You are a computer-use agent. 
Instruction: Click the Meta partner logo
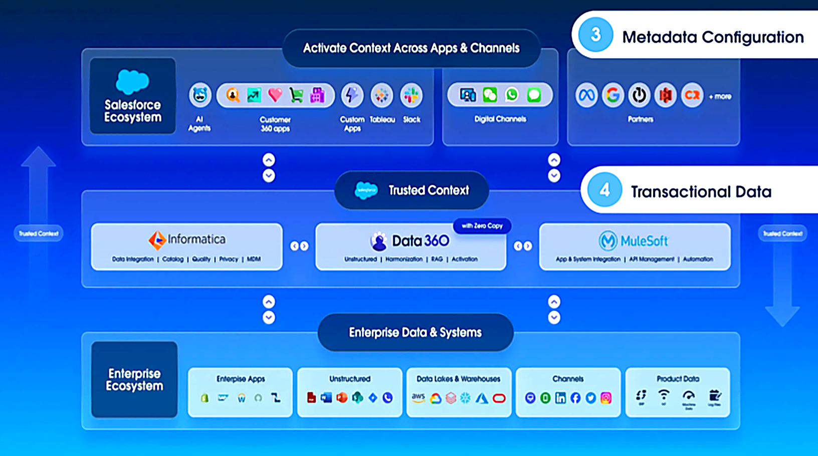point(586,95)
